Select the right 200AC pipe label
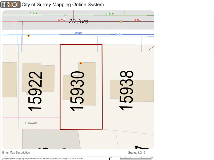The image size is (214, 160). click(x=138, y=20)
